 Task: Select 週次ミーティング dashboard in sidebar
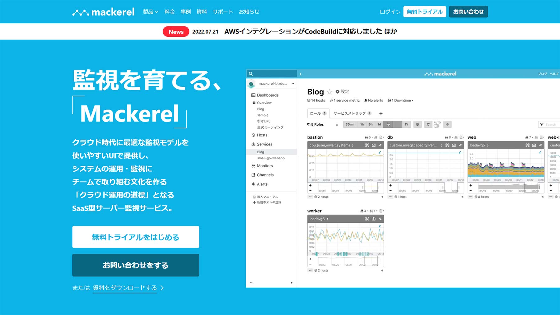(x=270, y=127)
